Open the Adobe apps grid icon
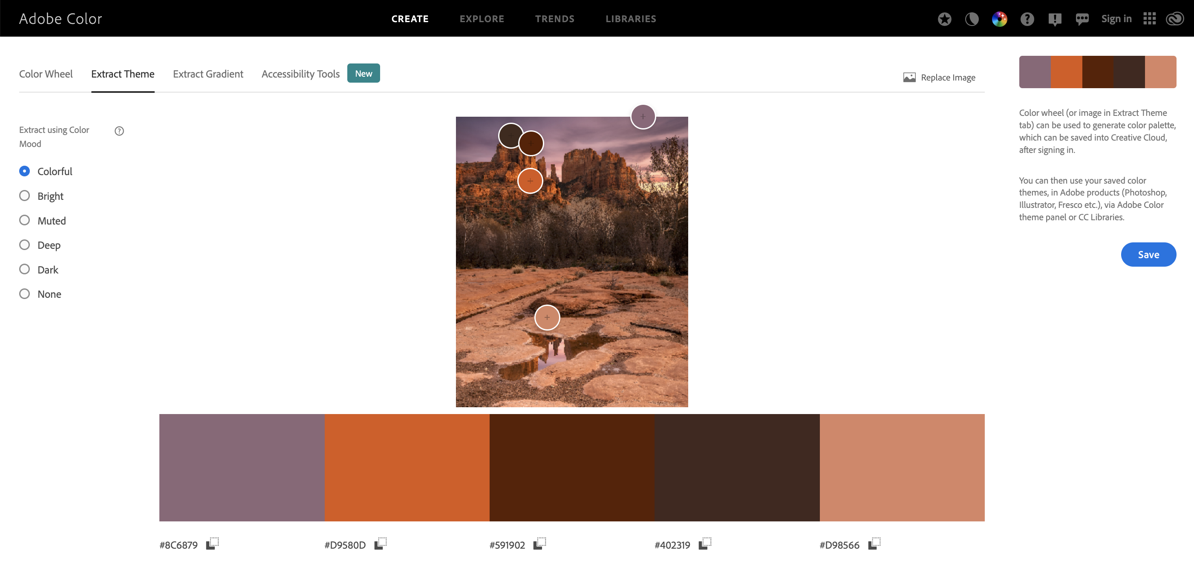The height and width of the screenshot is (564, 1194). pos(1150,19)
